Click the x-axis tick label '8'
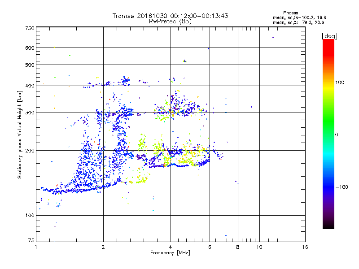The width and height of the screenshot is (359, 269). coord(238,247)
